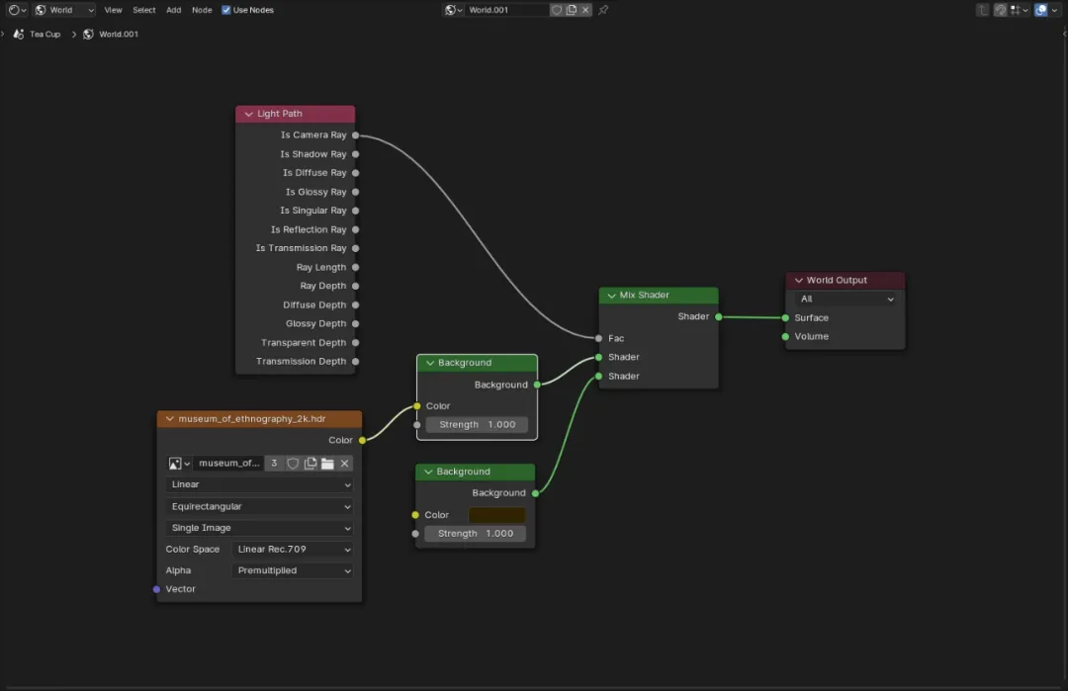Pin the node tree with the pin icon
Image resolution: width=1068 pixels, height=691 pixels.
point(603,10)
